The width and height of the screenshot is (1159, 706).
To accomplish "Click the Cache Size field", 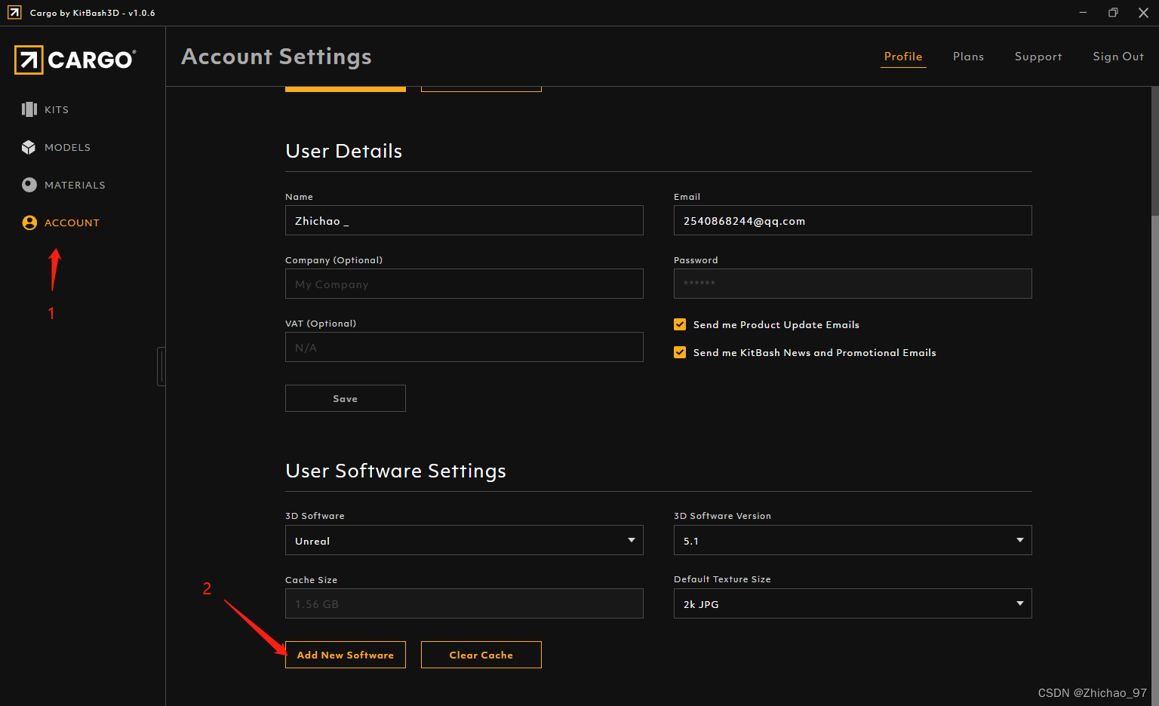I will (464, 603).
